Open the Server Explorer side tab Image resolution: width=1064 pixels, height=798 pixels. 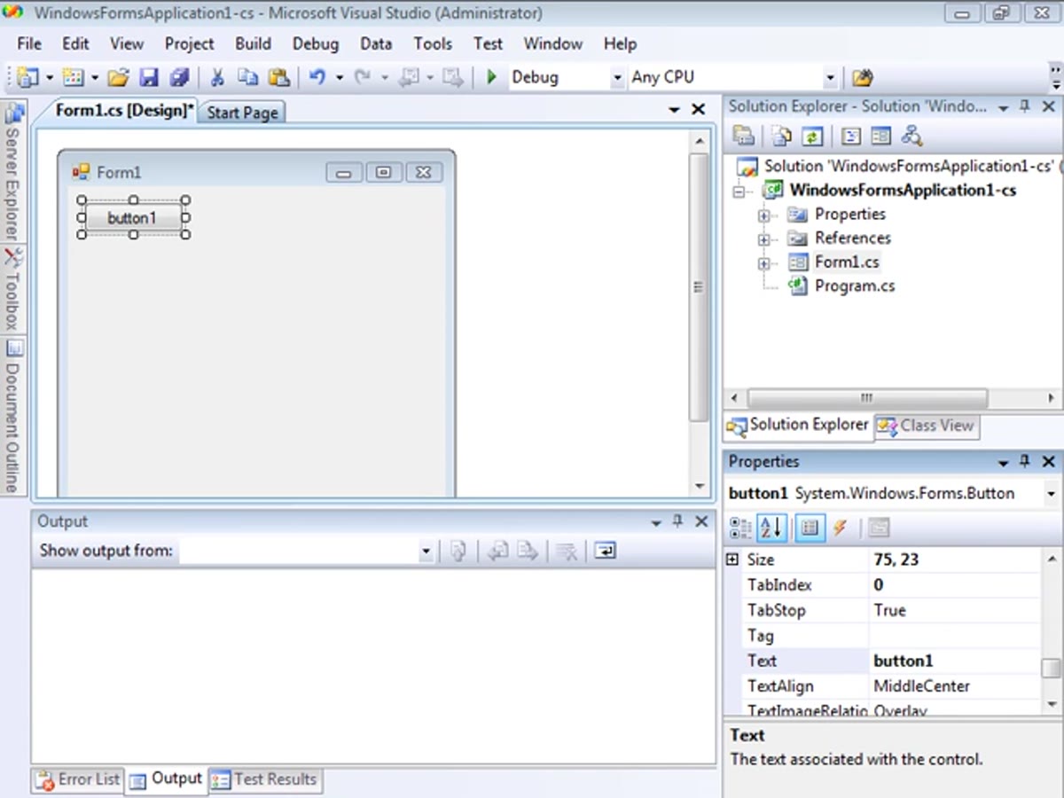(12, 173)
